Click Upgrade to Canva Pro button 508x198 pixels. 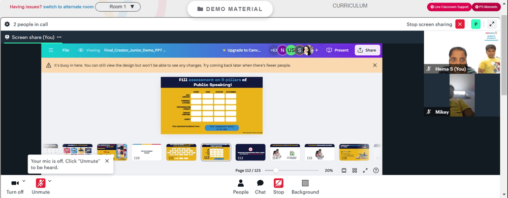click(242, 50)
